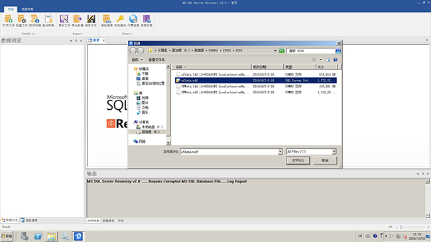
Task: Click the 取消 cancel button in the dialog
Action: coord(325,160)
